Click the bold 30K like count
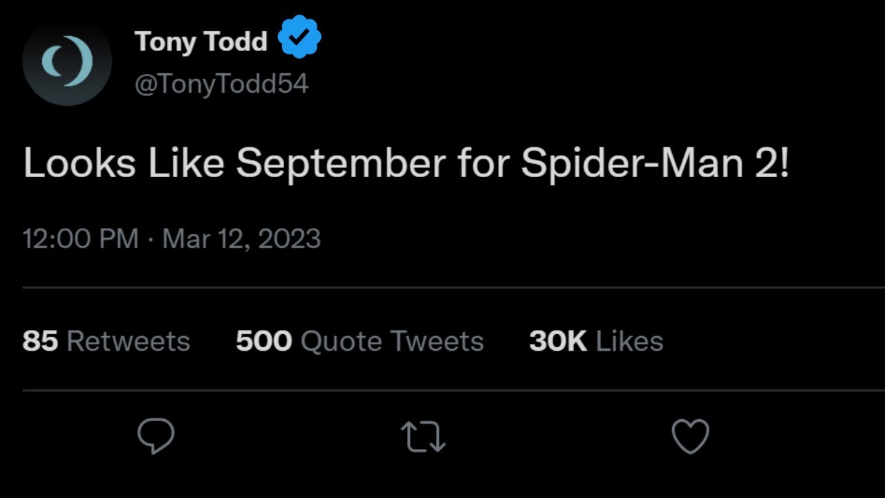 coord(557,341)
